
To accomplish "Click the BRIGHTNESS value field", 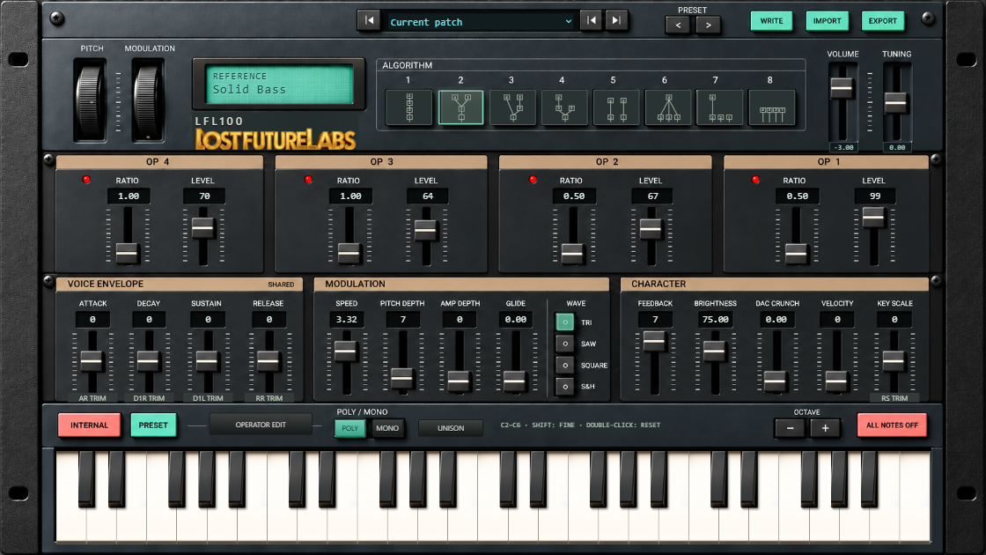I will pyautogui.click(x=715, y=320).
